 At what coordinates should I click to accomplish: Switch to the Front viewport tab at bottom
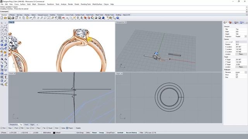(x=26, y=124)
